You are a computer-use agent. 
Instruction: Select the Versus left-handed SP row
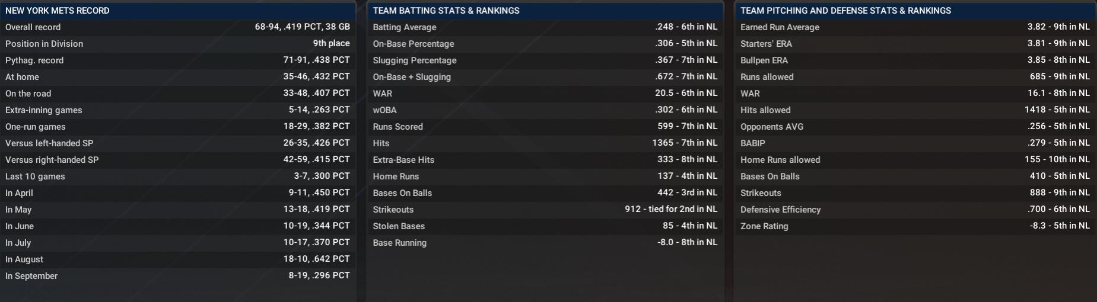(x=177, y=143)
